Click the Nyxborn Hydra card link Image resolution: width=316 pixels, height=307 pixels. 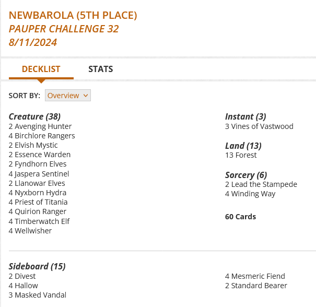(x=41, y=193)
